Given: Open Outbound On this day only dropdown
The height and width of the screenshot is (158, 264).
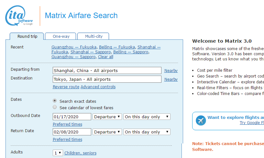Looking at the screenshot, I should click(x=147, y=117).
